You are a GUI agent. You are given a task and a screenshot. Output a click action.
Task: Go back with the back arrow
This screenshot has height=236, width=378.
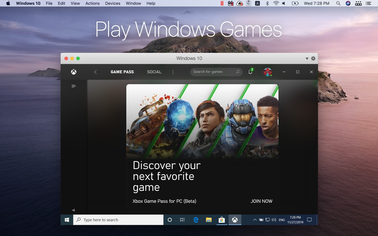pyautogui.click(x=96, y=72)
